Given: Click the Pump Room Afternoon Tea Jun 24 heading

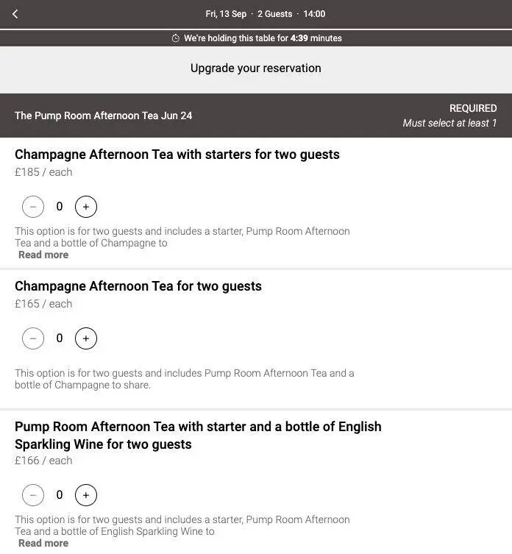Looking at the screenshot, I should (103, 116).
